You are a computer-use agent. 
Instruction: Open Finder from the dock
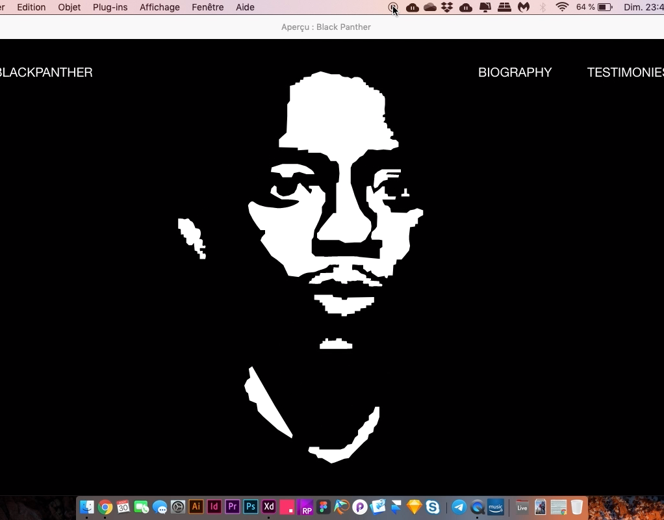coord(87,507)
